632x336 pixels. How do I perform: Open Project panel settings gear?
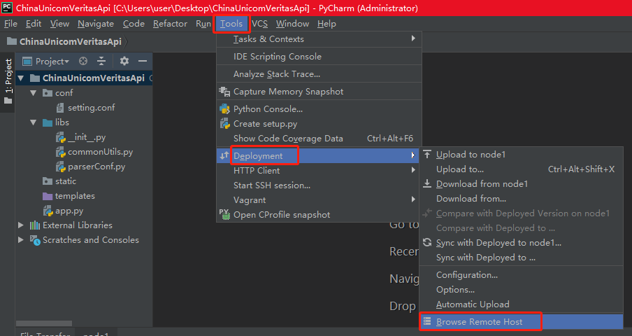pyautogui.click(x=124, y=62)
